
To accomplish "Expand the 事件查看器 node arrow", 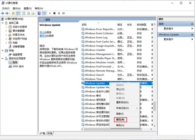I will tap(6, 31).
